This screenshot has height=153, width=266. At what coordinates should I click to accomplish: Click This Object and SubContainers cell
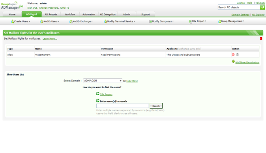[199, 55]
